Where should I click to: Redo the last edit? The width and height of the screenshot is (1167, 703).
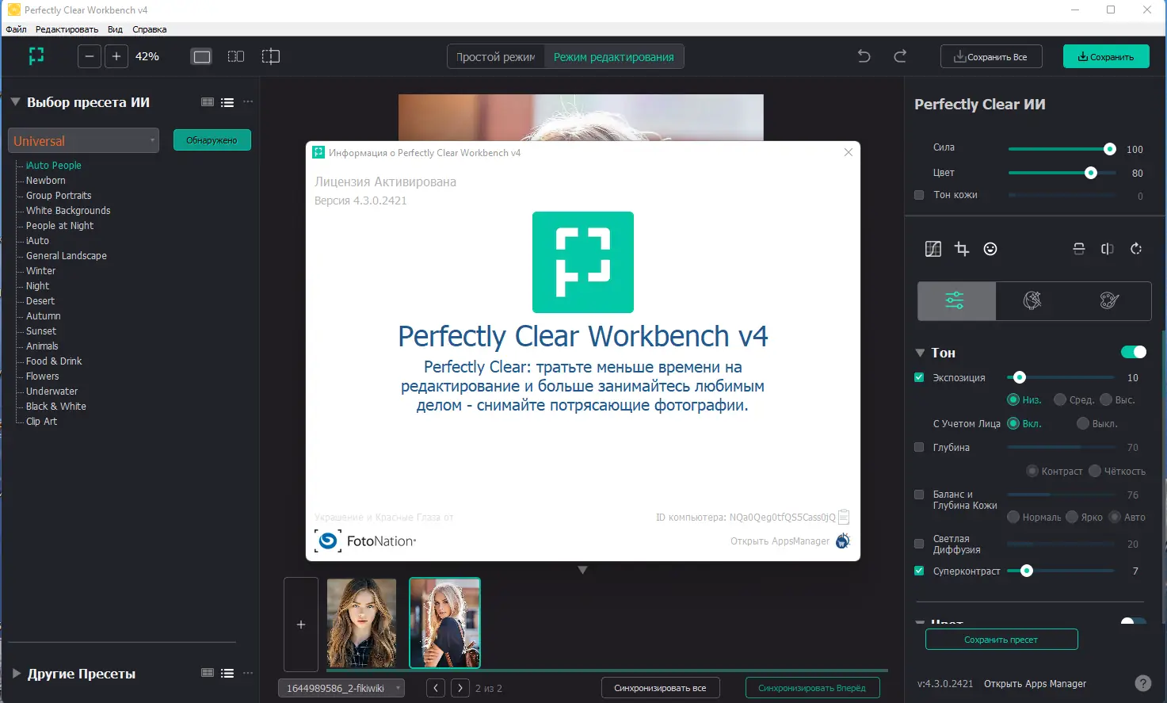900,56
